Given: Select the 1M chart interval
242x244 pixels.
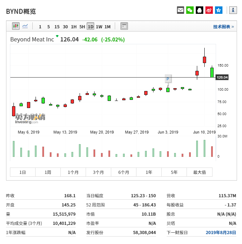Looking at the screenshot, I should [107, 27].
